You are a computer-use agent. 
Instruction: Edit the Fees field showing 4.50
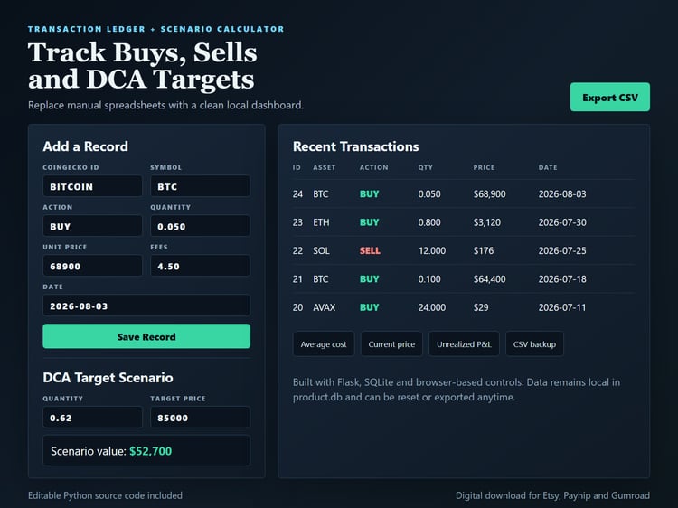point(200,266)
